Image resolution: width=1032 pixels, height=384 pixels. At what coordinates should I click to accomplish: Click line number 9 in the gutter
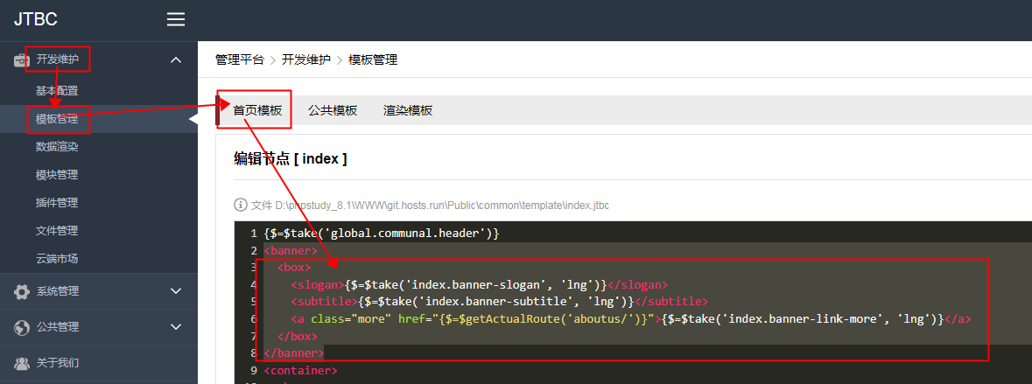coord(253,370)
